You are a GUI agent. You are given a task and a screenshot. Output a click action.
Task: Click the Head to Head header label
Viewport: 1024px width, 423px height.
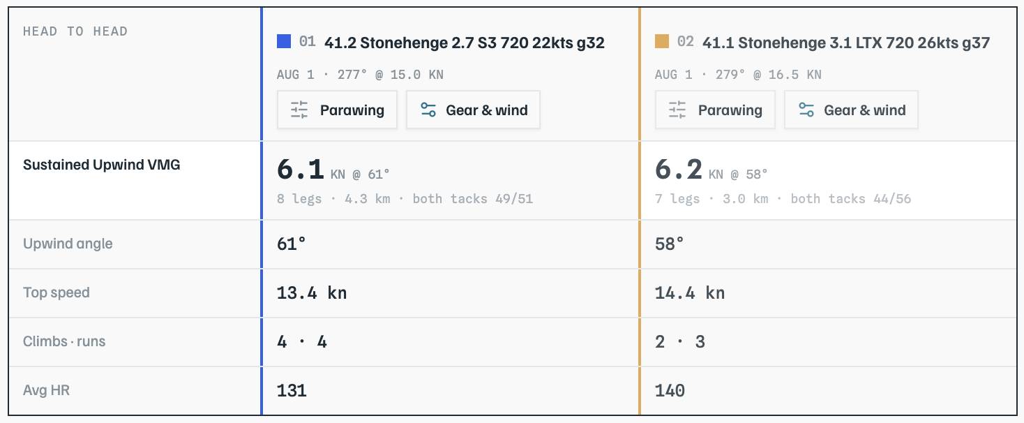(x=75, y=31)
